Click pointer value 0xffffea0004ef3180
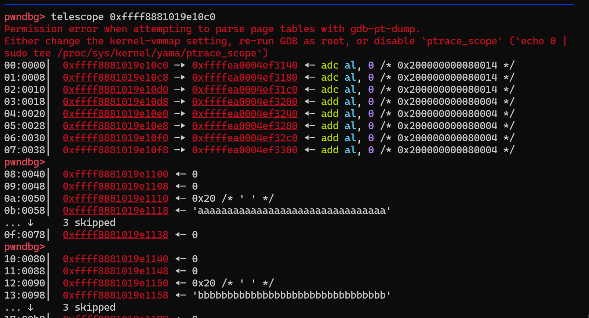Viewport: 589px width, 318px height. [245, 77]
